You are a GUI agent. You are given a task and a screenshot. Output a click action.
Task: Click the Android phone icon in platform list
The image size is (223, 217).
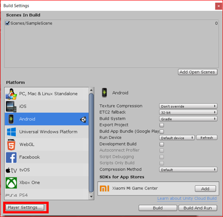[x=11, y=119]
